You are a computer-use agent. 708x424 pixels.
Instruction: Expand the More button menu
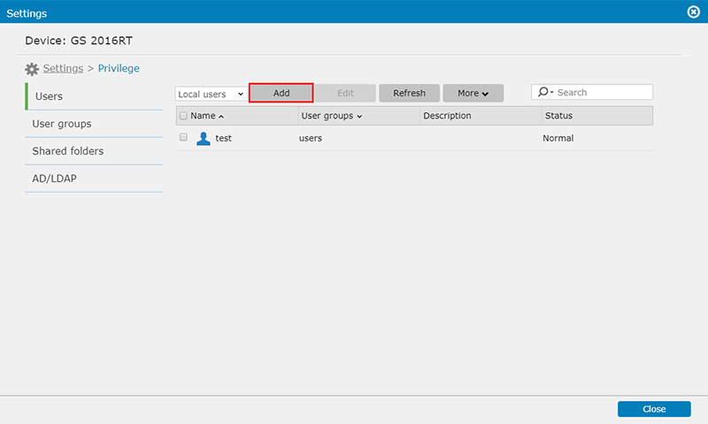tap(473, 93)
